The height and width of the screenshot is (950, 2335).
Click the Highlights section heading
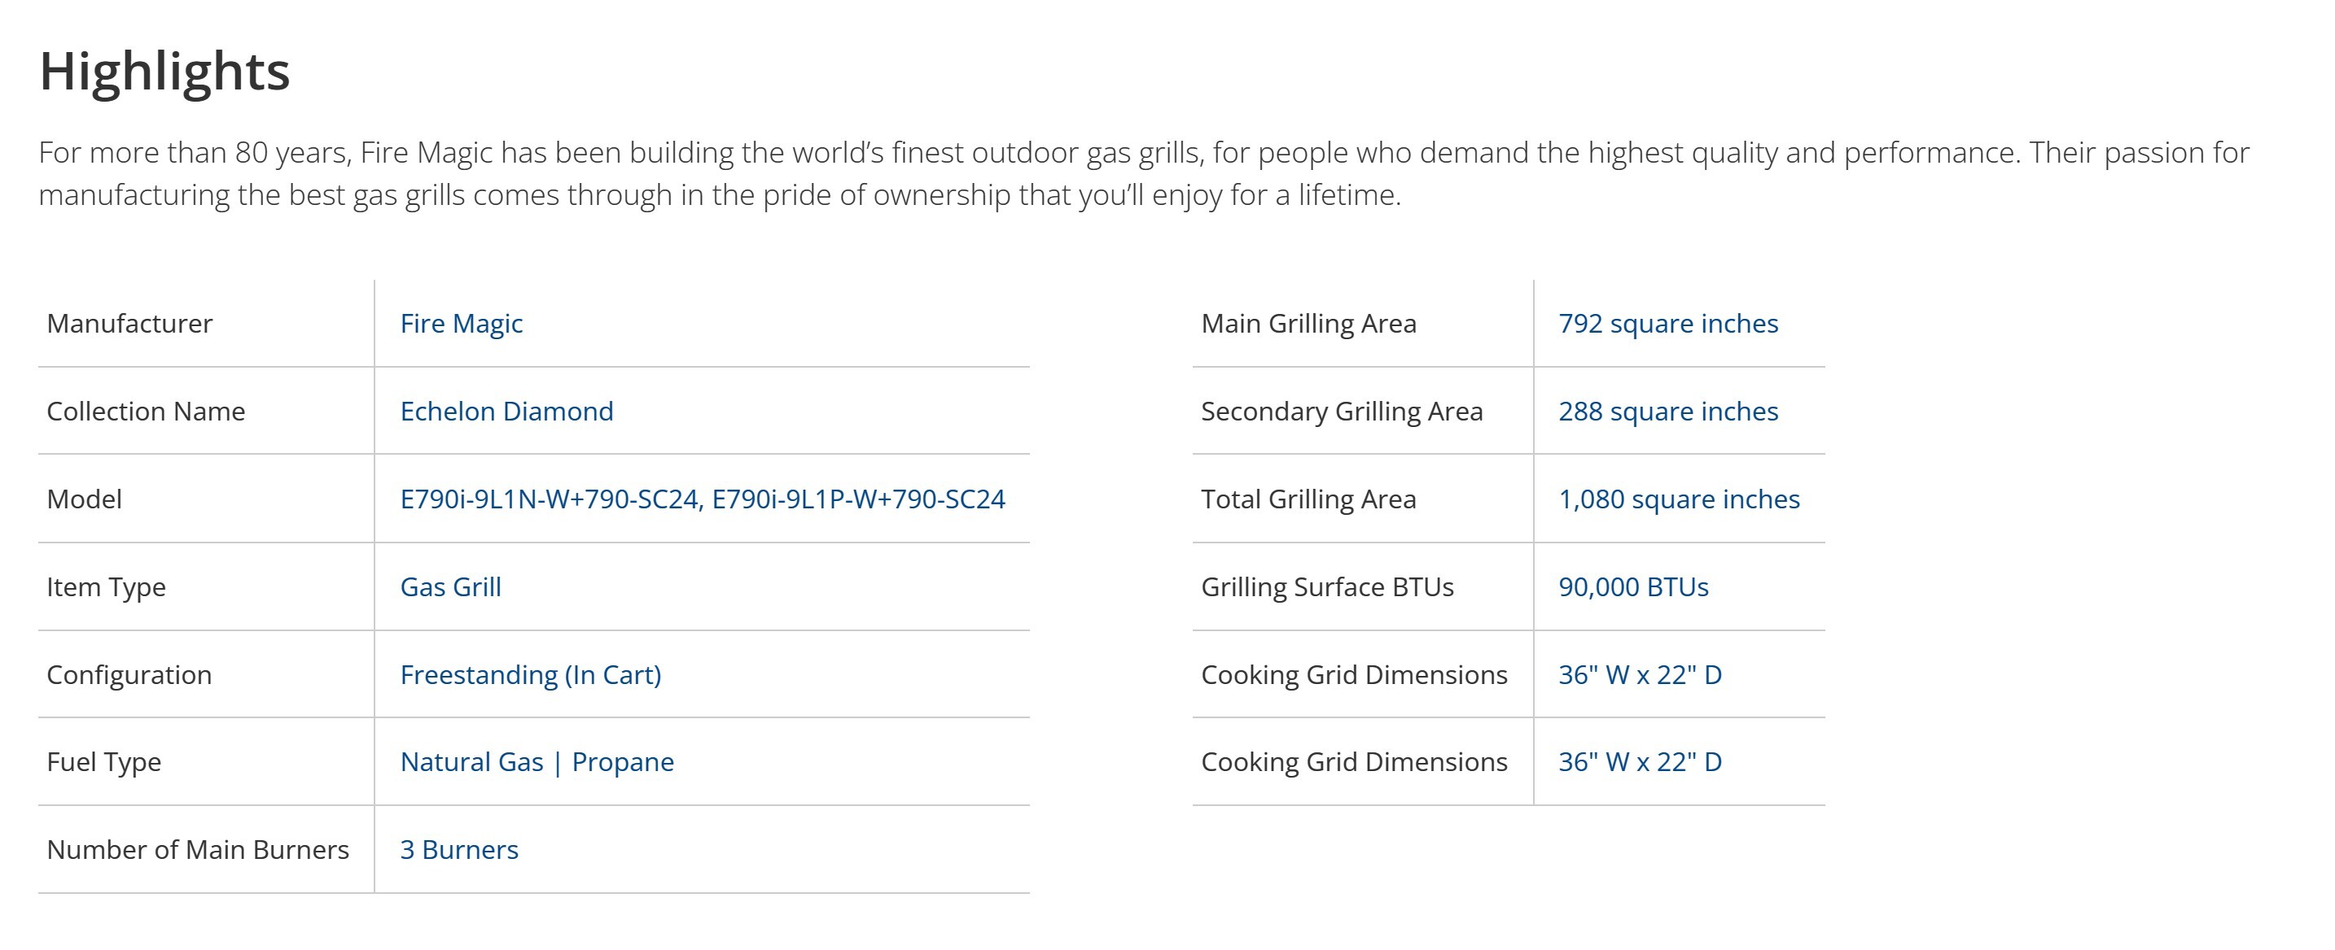[x=164, y=72]
